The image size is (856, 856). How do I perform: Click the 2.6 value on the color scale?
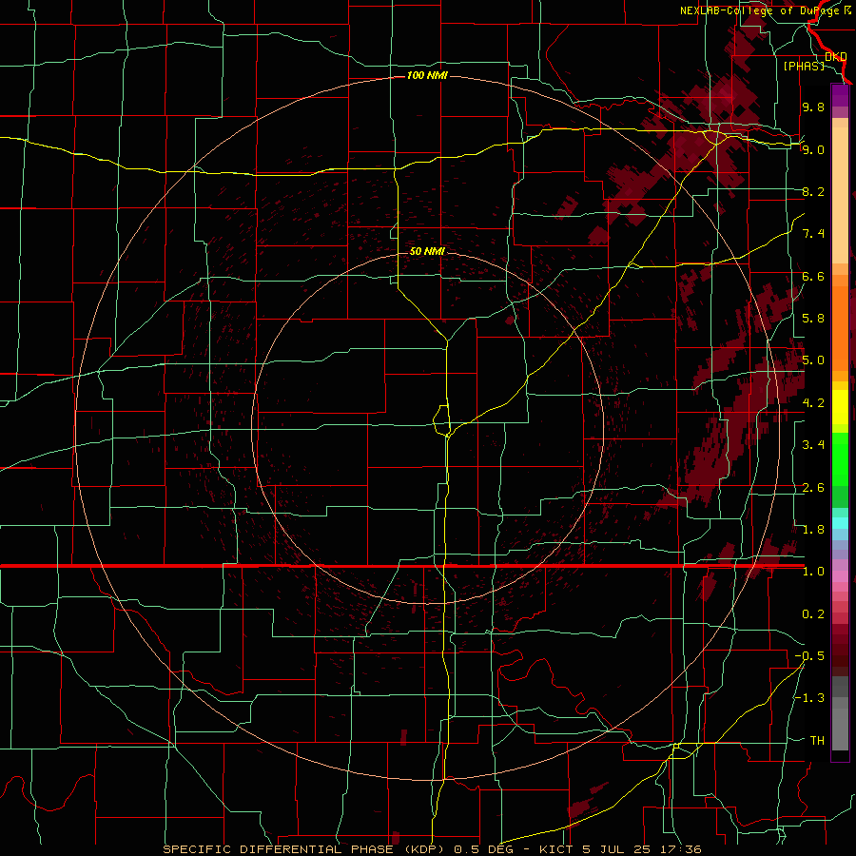point(813,488)
